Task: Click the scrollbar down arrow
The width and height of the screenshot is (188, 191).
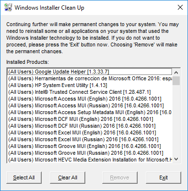Action: tap(176, 159)
